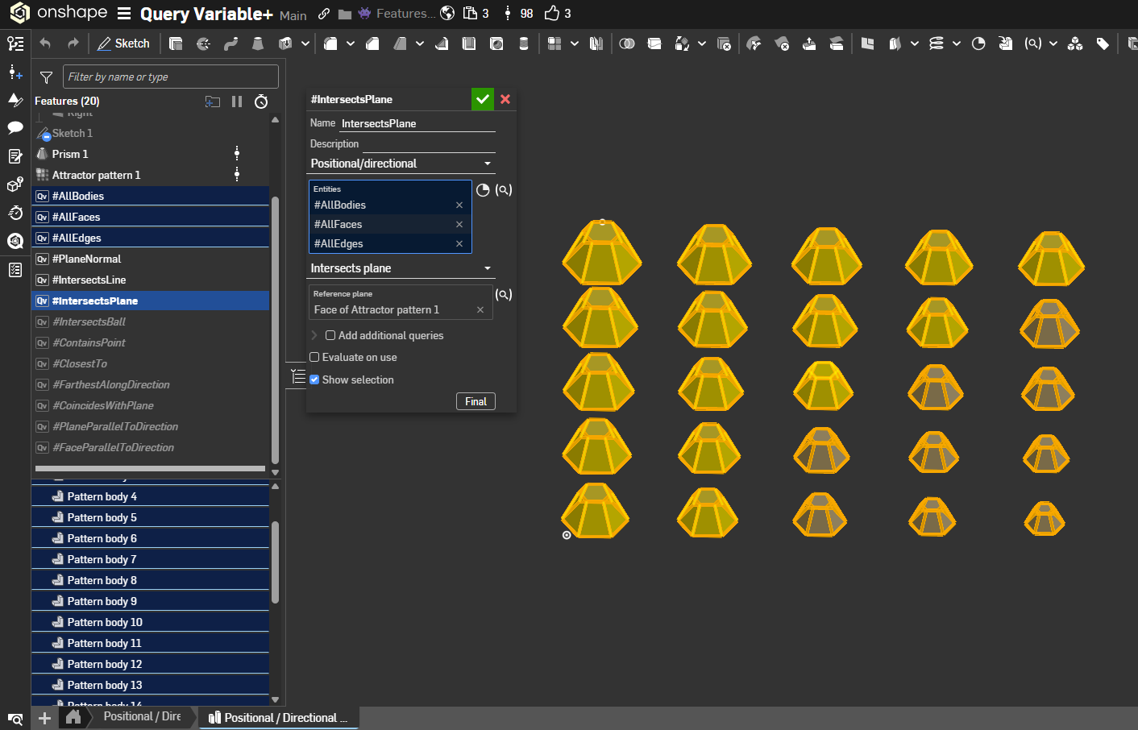
Task: Open the feature list filter icon
Action: tap(46, 77)
